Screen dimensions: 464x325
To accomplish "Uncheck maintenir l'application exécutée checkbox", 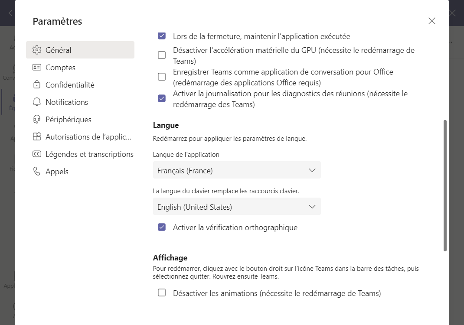I will tap(162, 36).
